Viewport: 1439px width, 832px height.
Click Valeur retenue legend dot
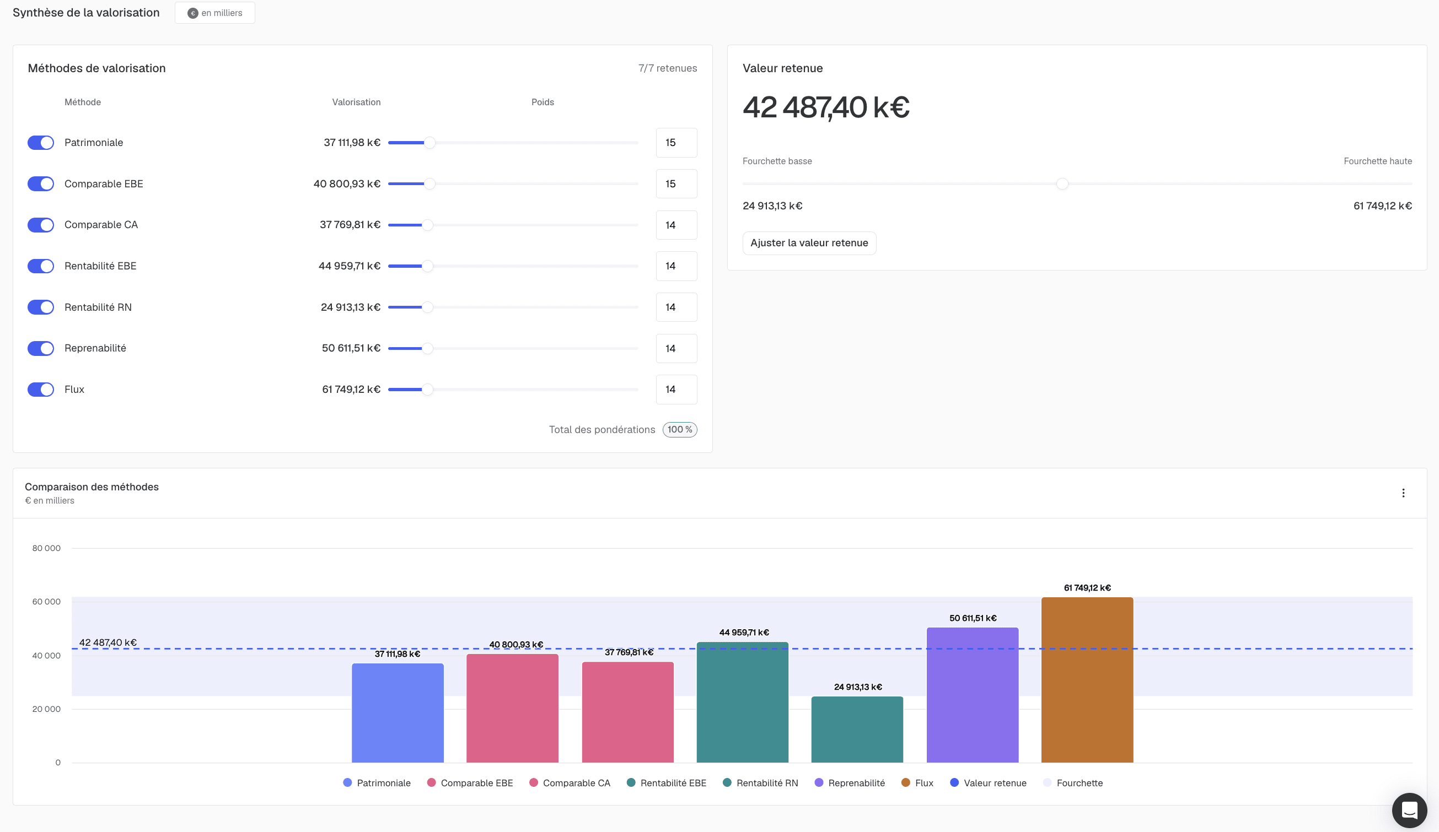954,783
